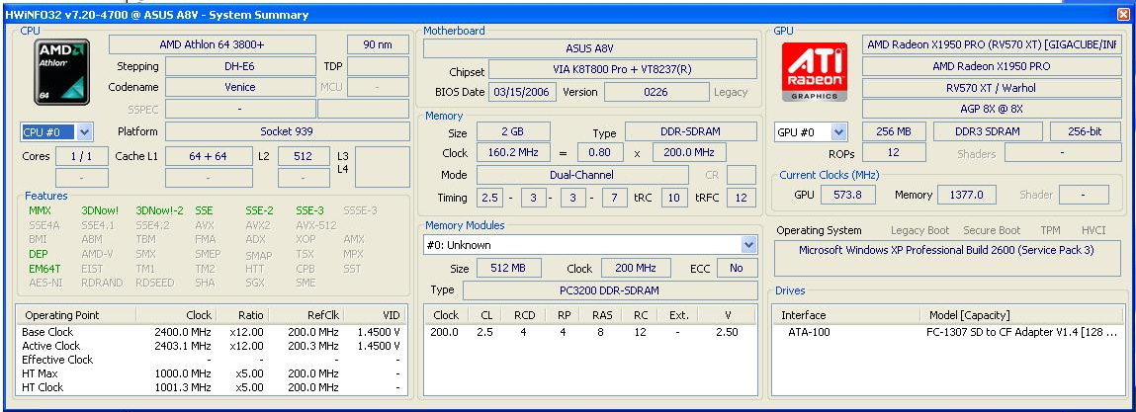Select the 'Base Clock' row
The height and width of the screenshot is (412, 1136).
(x=211, y=332)
